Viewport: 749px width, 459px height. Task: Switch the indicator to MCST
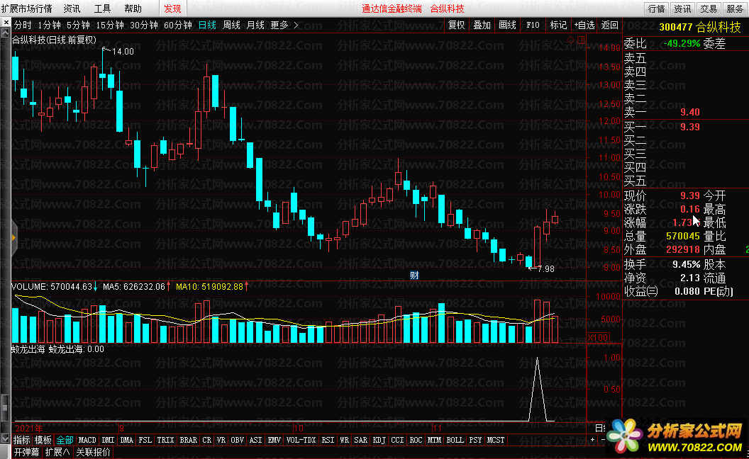495,440
